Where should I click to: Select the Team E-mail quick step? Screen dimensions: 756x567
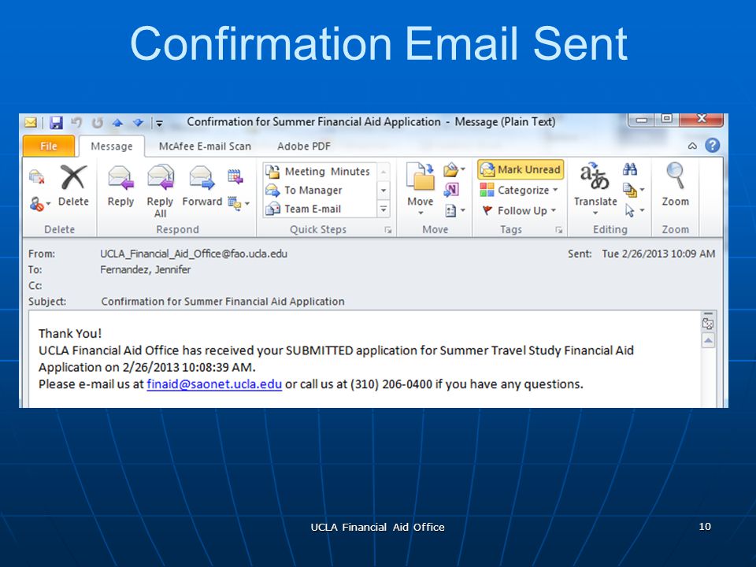320,209
